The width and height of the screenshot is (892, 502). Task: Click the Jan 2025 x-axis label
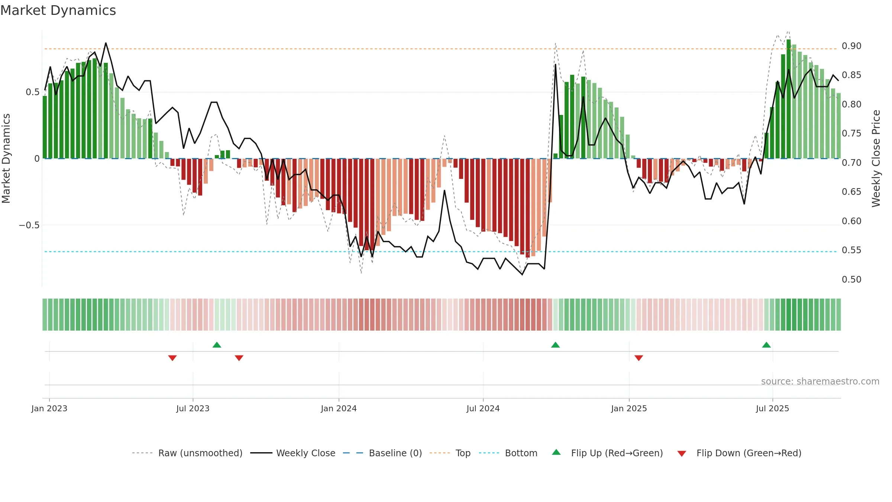tap(629, 408)
